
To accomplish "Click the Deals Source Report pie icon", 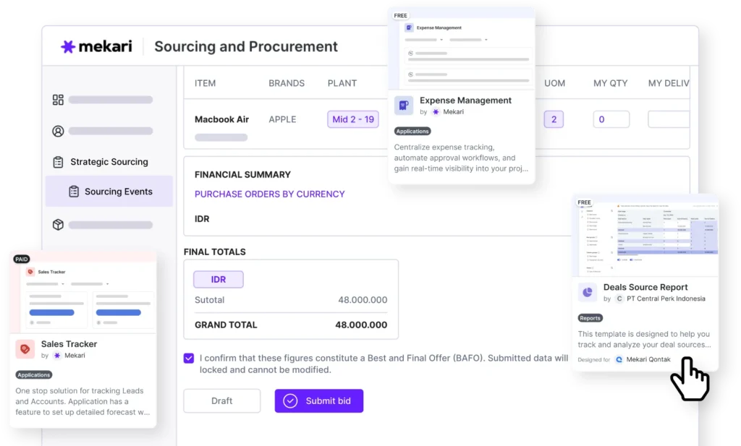I will (x=588, y=292).
